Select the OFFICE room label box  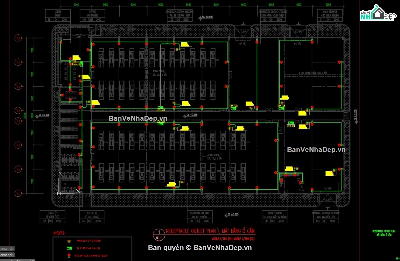(91, 16)
